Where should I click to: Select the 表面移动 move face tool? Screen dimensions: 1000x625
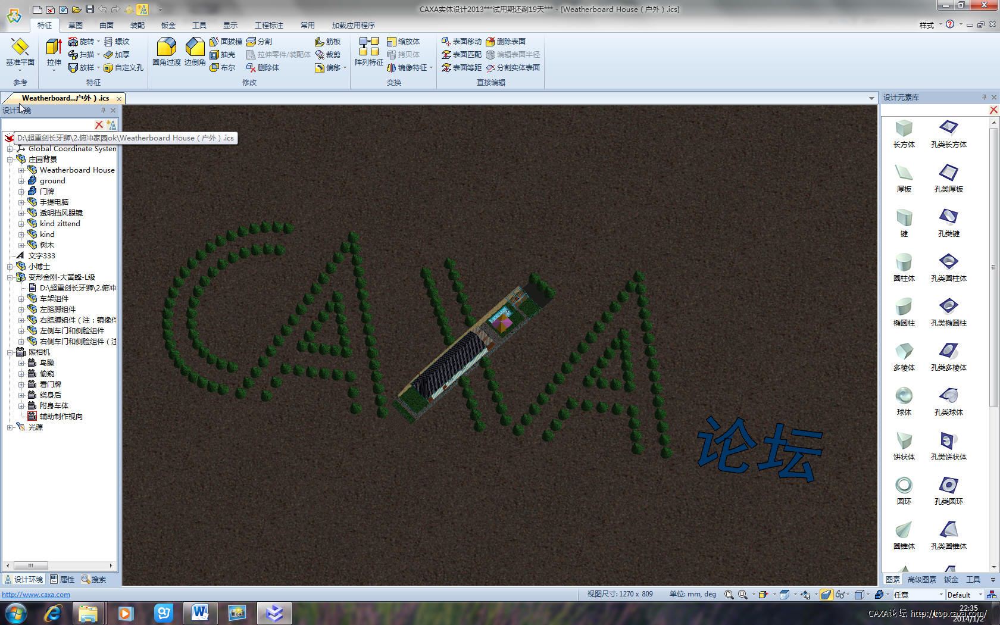(461, 41)
